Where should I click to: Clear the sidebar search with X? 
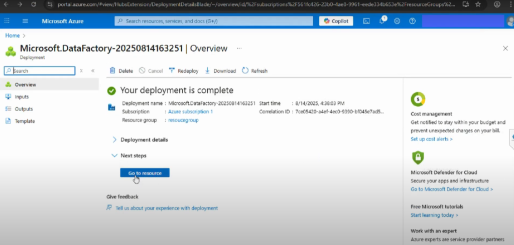coord(81,71)
